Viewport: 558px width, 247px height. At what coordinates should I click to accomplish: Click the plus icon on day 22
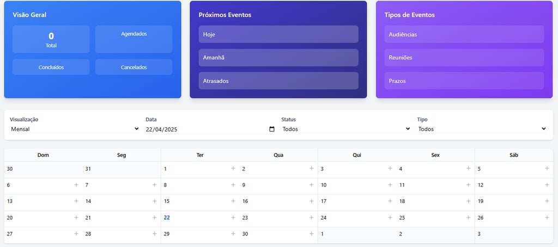(233, 218)
